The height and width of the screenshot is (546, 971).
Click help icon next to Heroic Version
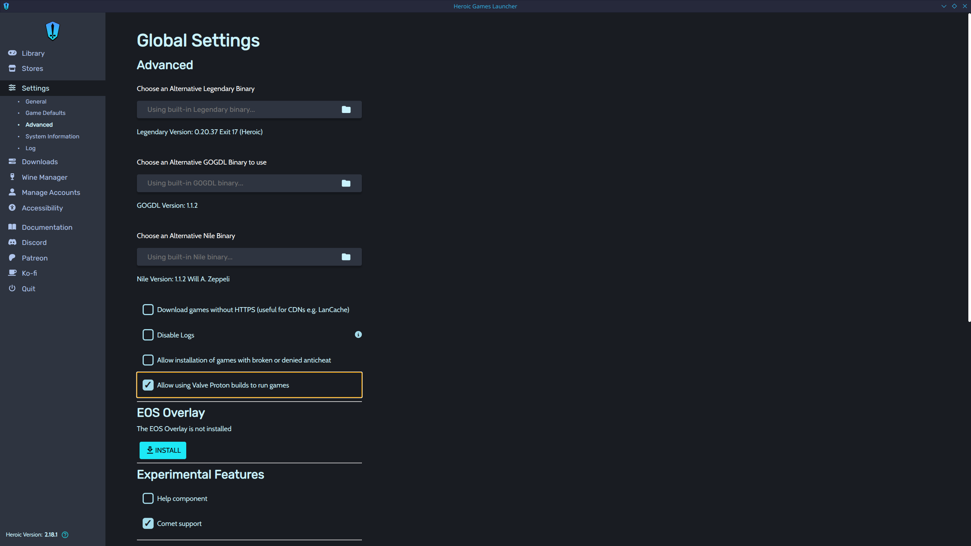pyautogui.click(x=65, y=535)
